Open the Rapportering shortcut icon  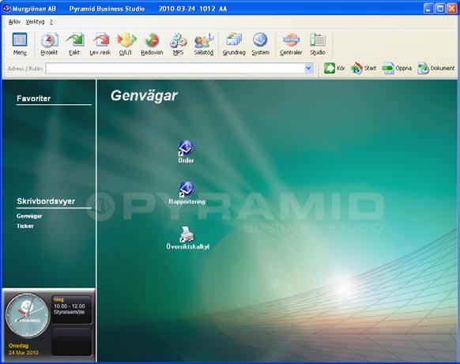tap(187, 193)
